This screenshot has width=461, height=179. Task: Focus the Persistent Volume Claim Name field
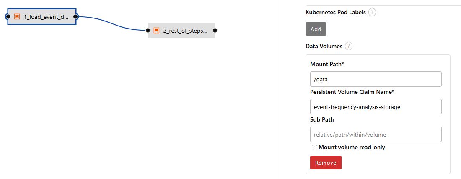[376, 107]
